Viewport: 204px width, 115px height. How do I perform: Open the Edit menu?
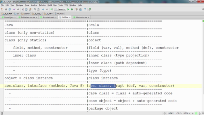pyautogui.click(x=7, y=5)
